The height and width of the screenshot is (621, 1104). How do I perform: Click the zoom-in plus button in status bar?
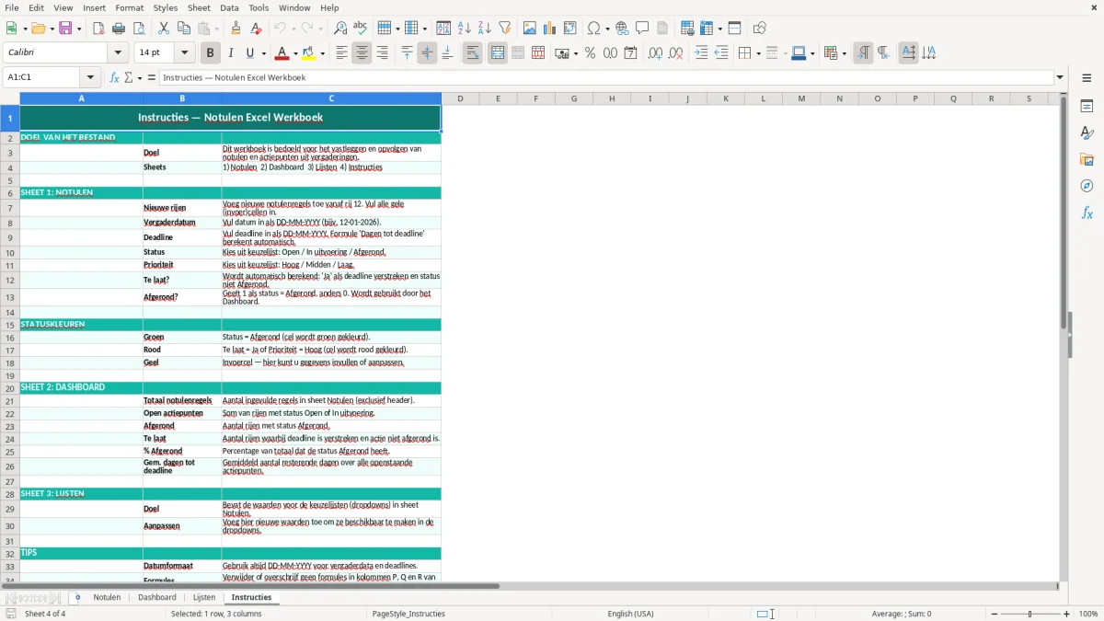pos(1067,614)
